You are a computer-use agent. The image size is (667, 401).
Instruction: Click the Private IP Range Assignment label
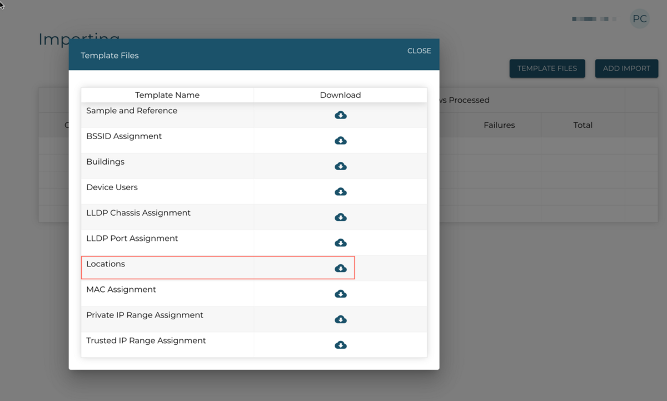[x=145, y=315]
